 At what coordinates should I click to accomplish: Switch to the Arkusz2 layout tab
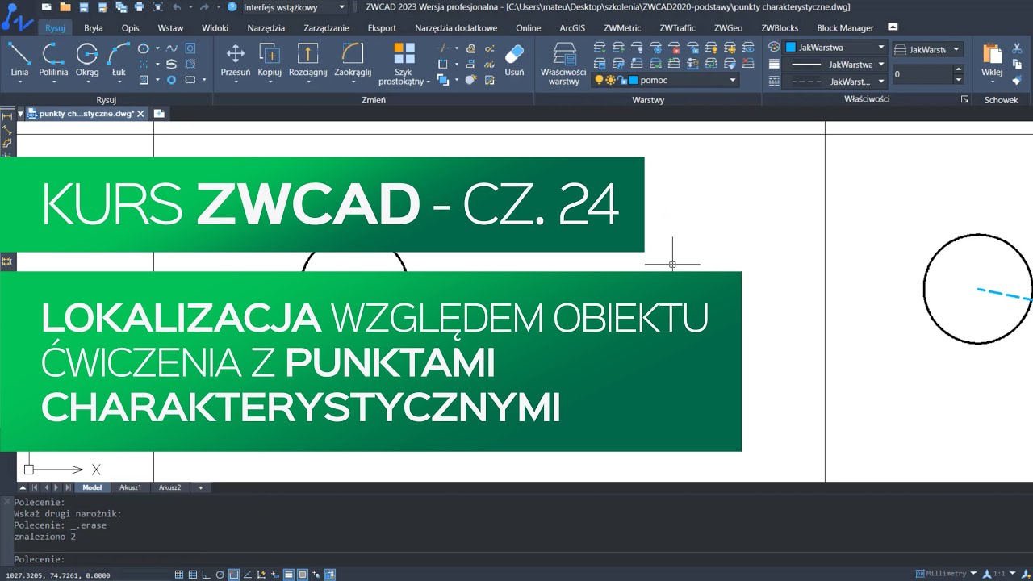coord(169,487)
